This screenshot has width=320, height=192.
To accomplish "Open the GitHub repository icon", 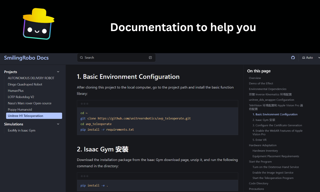I will coord(293,58).
